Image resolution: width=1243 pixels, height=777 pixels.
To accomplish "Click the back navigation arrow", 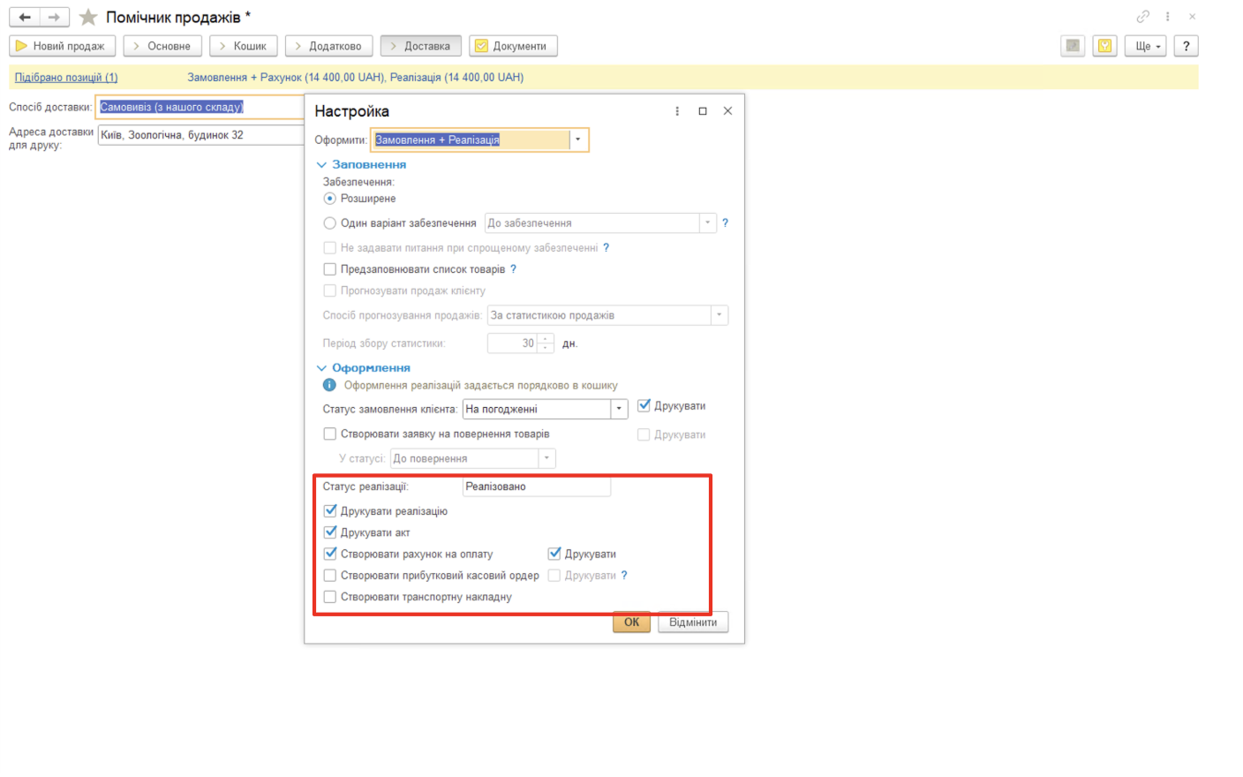I will point(25,17).
